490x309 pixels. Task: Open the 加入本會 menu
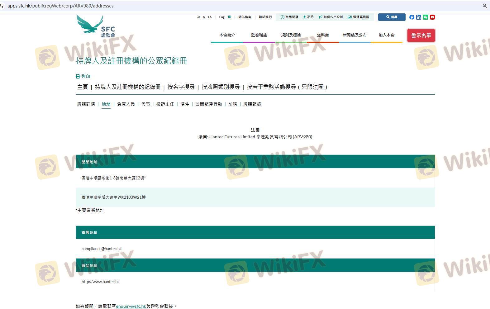pos(387,35)
